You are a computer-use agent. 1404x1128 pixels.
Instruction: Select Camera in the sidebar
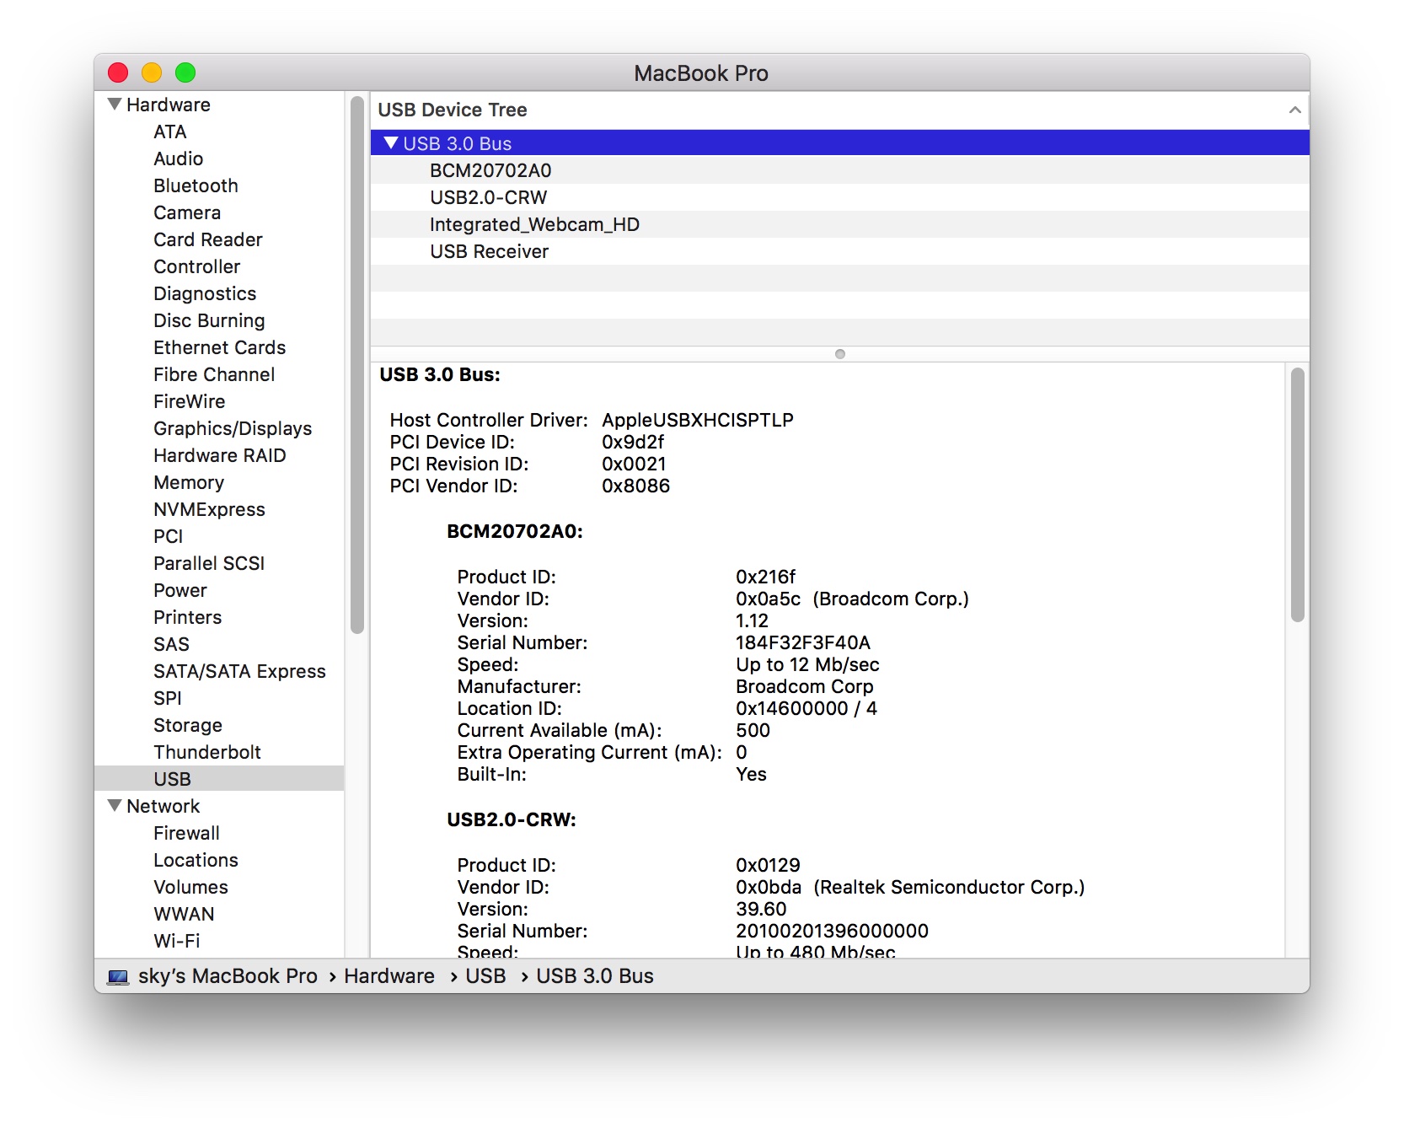[x=187, y=212]
